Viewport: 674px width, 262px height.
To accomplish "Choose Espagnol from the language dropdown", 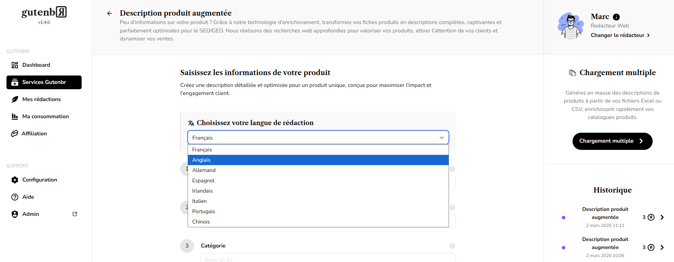I will point(318,181).
